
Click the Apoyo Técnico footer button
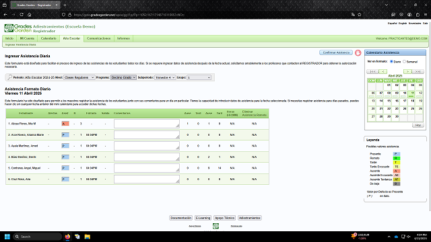coord(224,218)
